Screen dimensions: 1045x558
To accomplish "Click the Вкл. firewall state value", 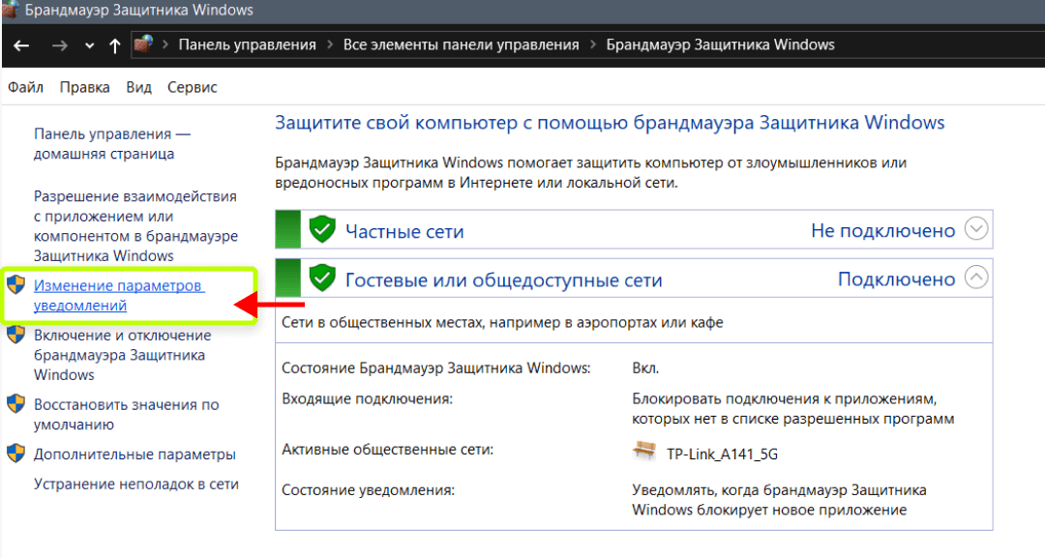I will point(645,367).
